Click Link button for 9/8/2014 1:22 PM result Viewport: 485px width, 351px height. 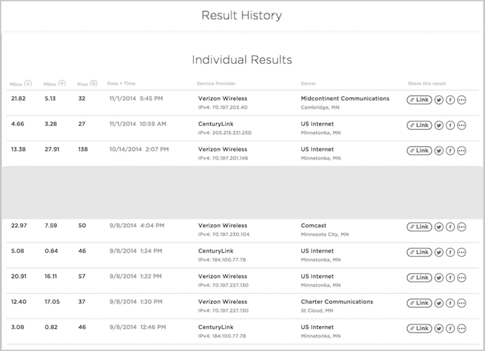click(420, 278)
